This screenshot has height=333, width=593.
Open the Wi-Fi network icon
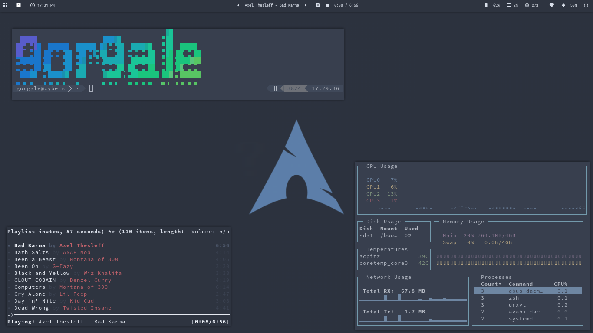[552, 5]
